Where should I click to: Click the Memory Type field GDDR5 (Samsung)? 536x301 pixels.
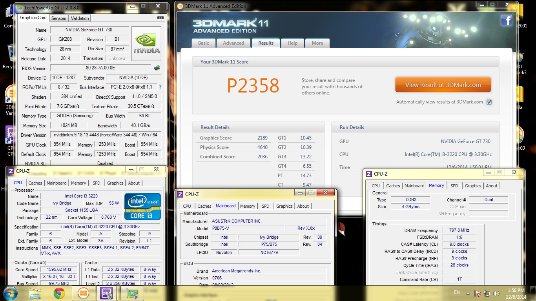click(x=74, y=116)
